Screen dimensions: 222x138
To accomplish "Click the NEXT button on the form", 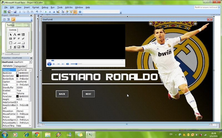I will [x=88, y=94].
